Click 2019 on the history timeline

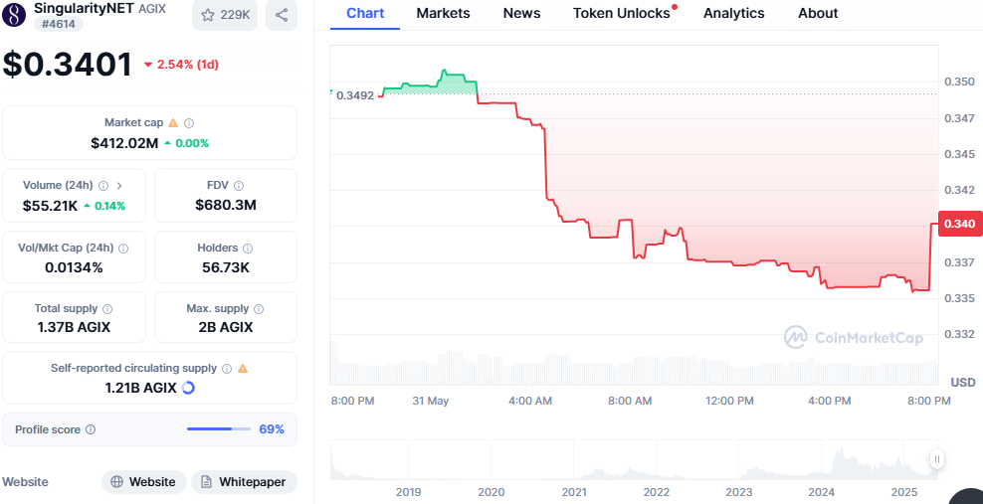pos(409,492)
